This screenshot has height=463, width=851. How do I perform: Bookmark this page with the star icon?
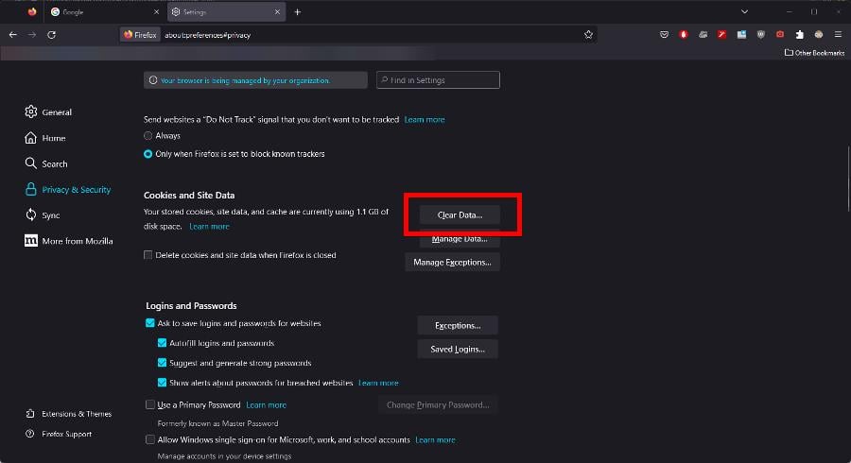tap(588, 34)
